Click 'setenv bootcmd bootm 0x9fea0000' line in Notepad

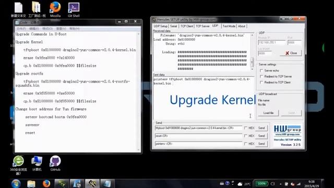coord(56,117)
